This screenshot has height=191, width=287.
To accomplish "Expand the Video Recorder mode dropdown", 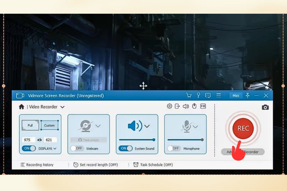I will point(62,107).
